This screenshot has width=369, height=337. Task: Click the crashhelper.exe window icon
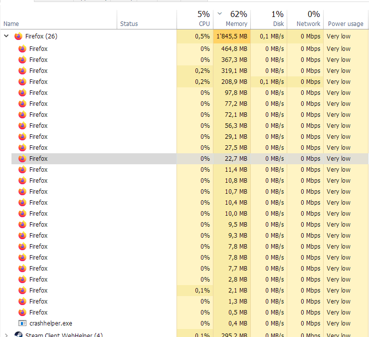point(22,323)
